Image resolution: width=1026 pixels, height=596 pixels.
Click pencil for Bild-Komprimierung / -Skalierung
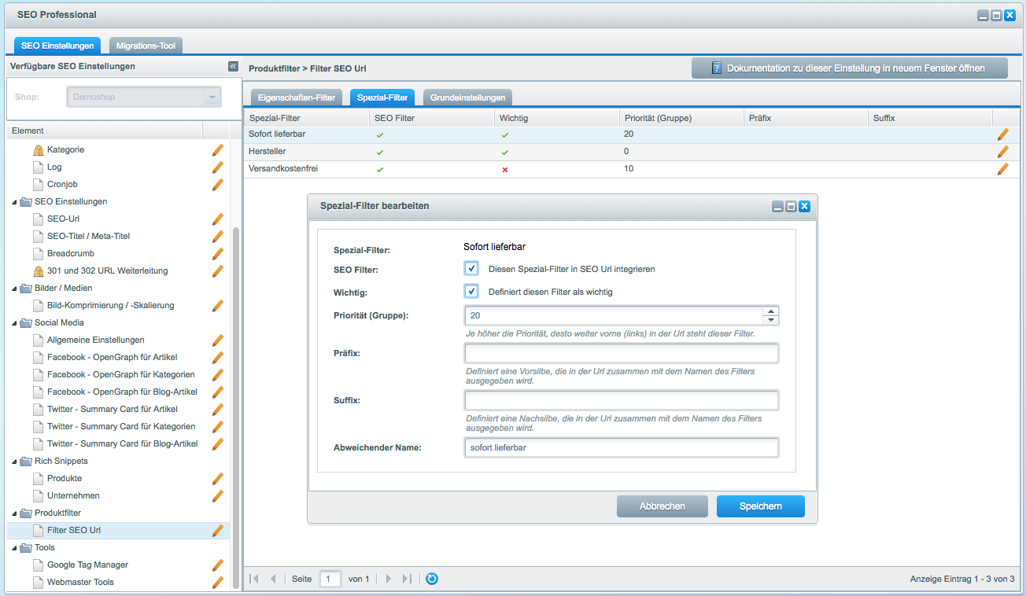pos(218,305)
